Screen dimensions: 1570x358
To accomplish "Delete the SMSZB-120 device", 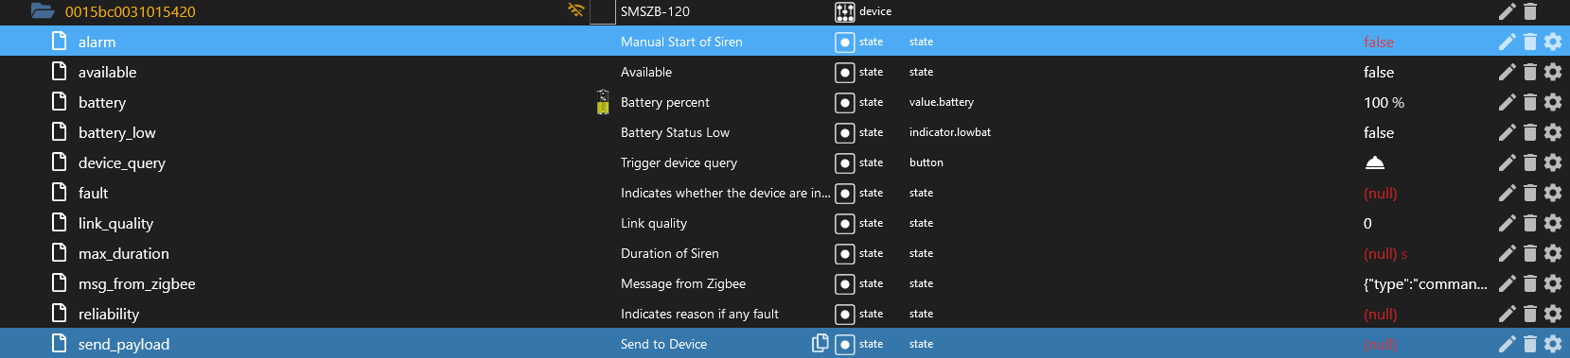I will tap(1530, 11).
